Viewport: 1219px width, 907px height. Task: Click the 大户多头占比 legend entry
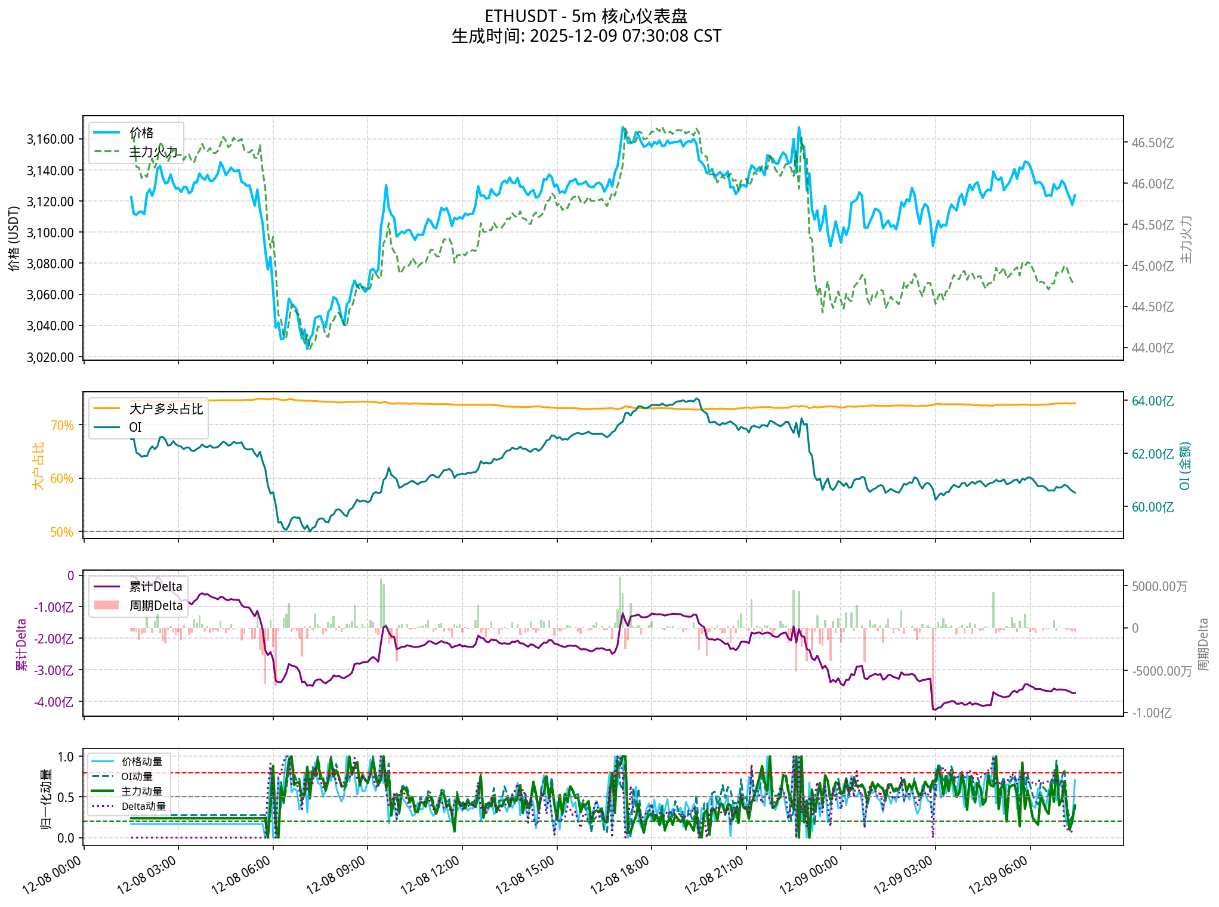(166, 409)
